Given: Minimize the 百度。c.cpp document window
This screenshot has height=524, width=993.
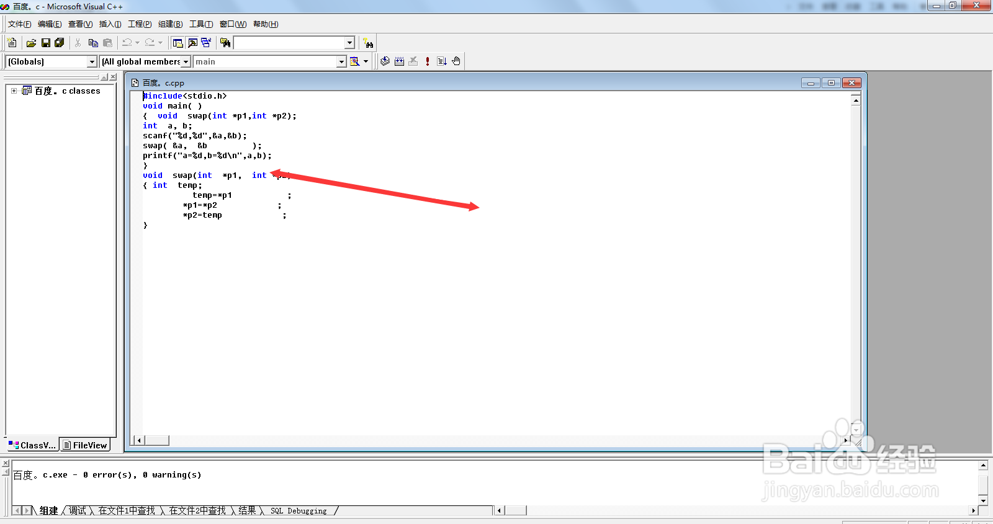Looking at the screenshot, I should pos(811,82).
